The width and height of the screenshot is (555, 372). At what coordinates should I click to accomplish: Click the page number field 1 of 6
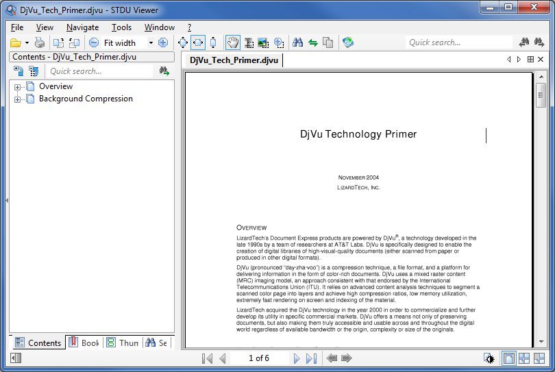pos(259,358)
